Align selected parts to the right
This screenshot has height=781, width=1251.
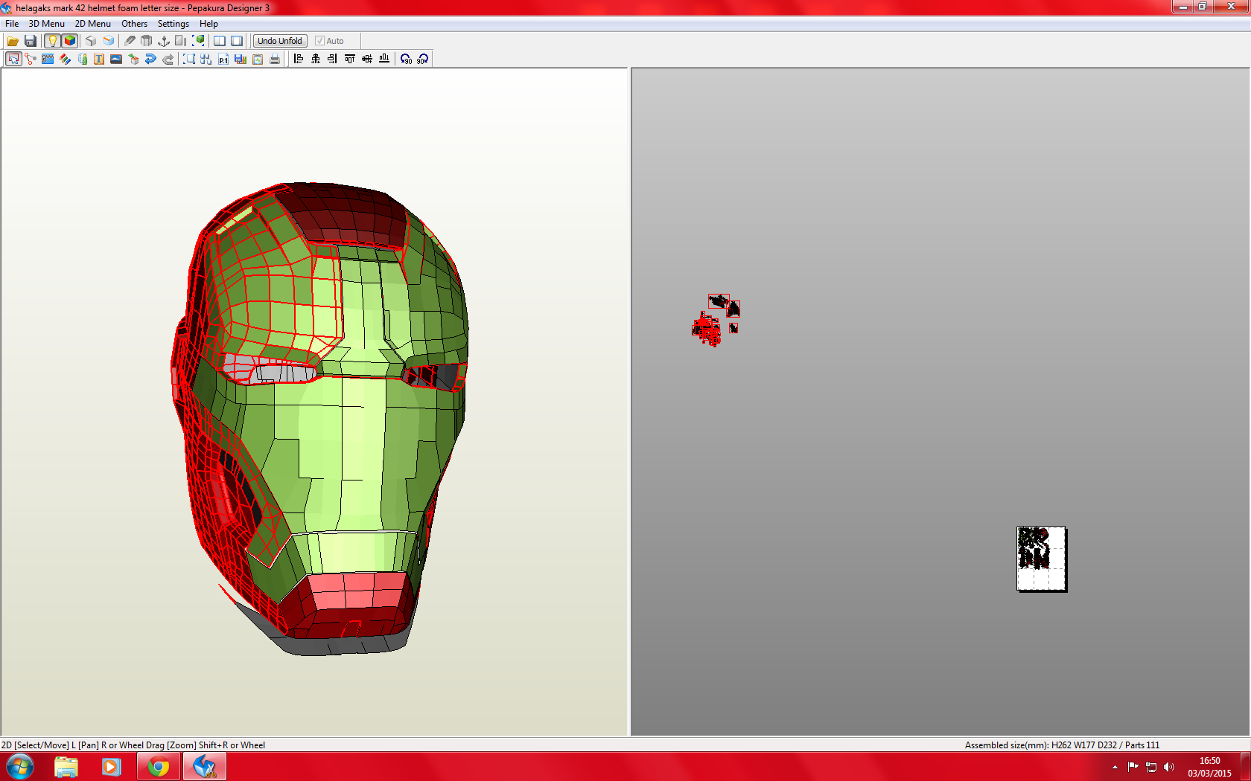pyautogui.click(x=333, y=59)
